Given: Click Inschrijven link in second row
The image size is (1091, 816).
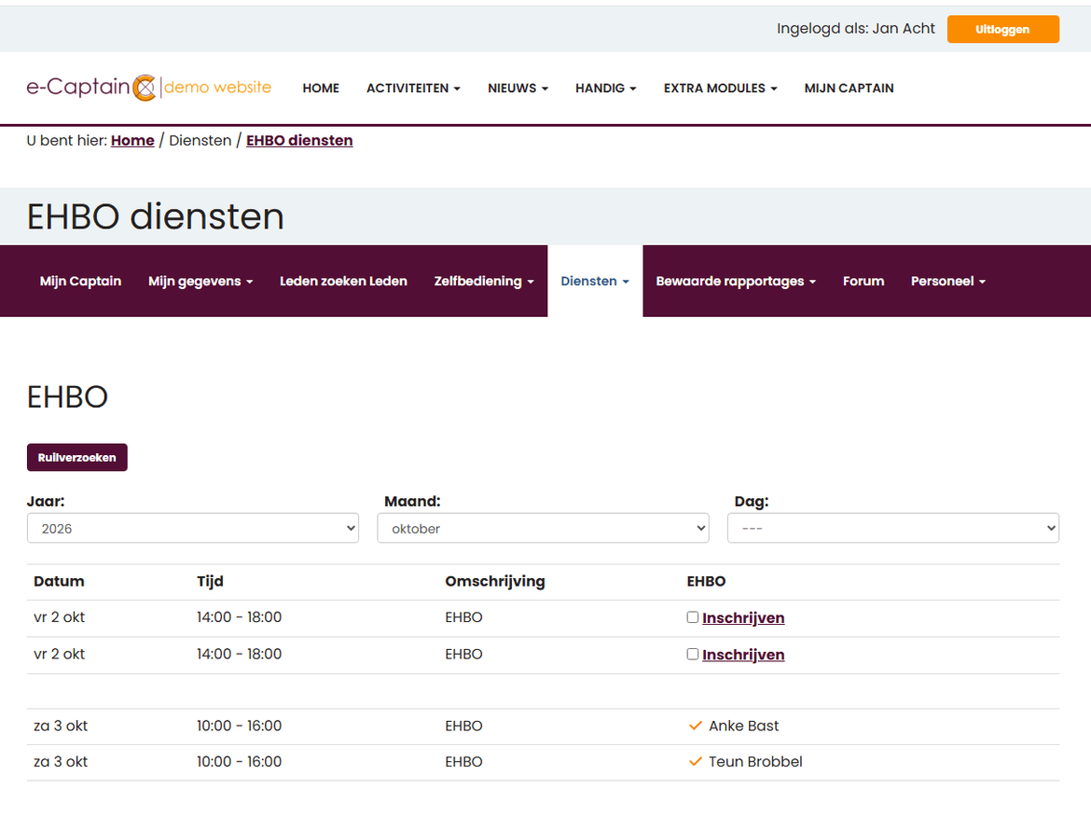Looking at the screenshot, I should point(743,655).
